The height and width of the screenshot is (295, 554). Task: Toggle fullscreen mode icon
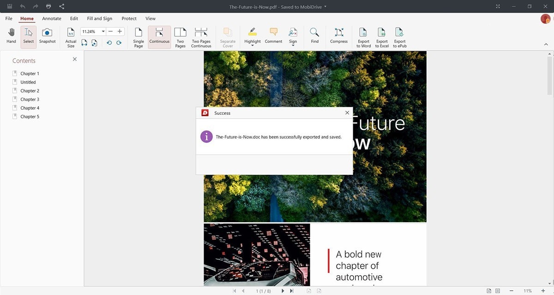(498, 6)
